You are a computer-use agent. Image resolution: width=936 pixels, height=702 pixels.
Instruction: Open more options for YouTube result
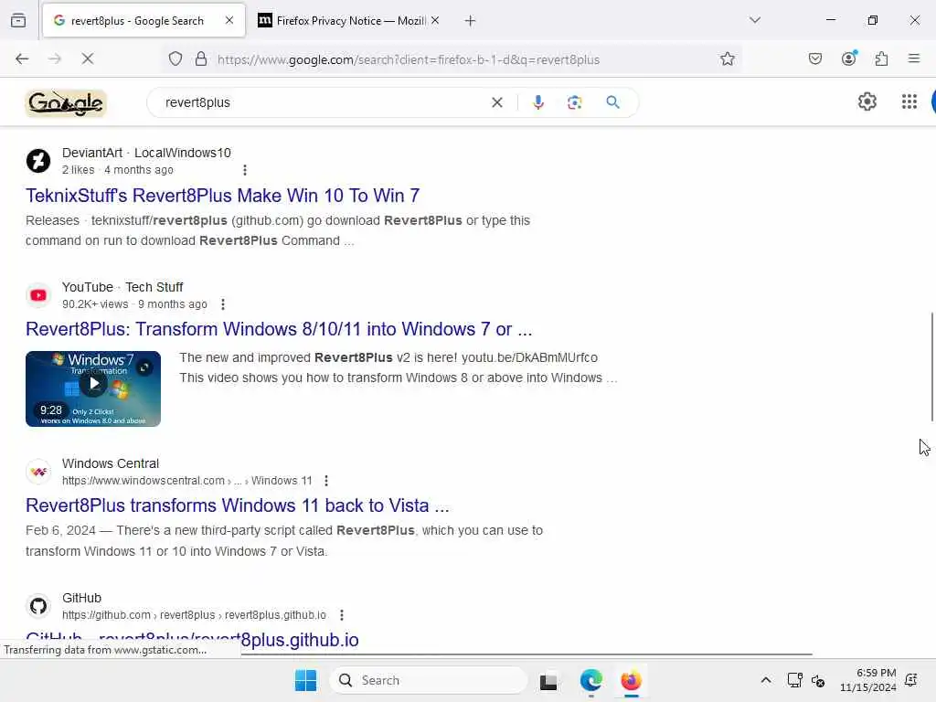[223, 304]
